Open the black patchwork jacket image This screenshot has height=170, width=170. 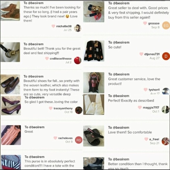(94, 51)
